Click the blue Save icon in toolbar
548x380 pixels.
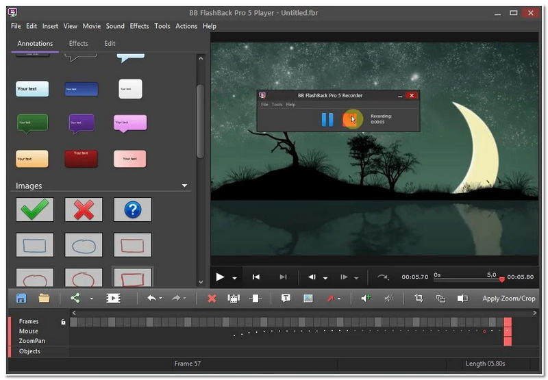coord(21,298)
